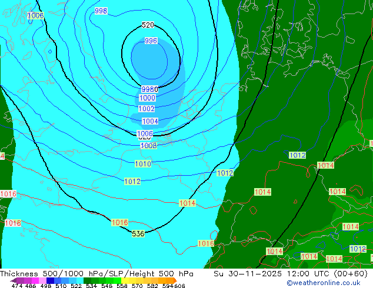Select the red 1016 label above 536
This screenshot has height=288, width=373.
point(119,222)
